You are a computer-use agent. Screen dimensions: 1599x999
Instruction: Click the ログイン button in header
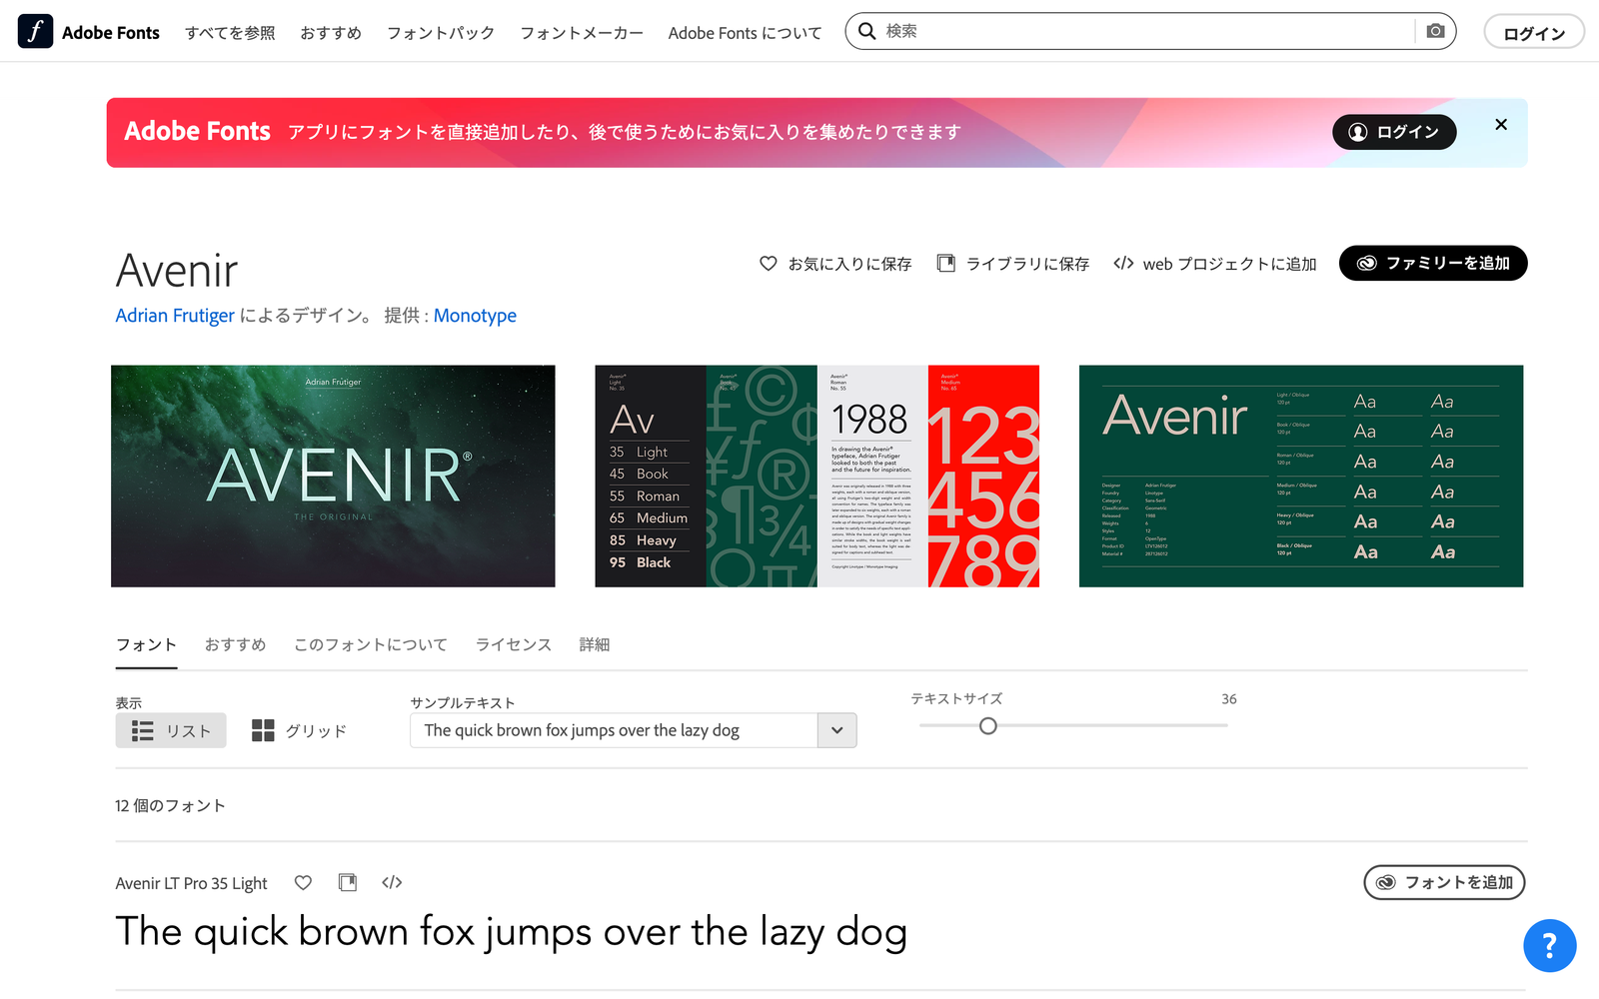(x=1534, y=32)
